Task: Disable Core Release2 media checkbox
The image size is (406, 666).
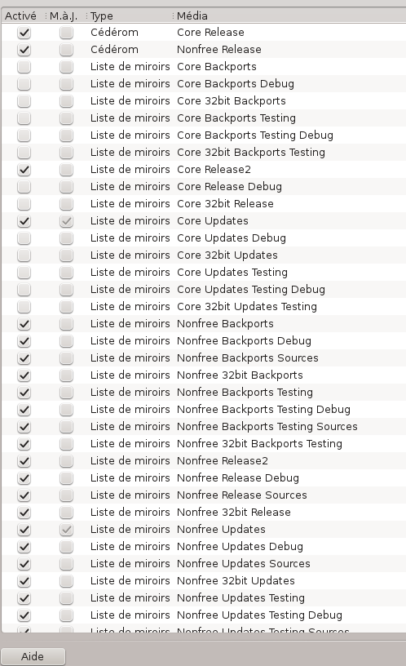Action: 24,170
